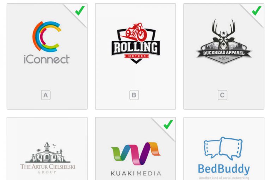The image size is (271, 180).
Task: Select the letter A key label
Action: 46,95
